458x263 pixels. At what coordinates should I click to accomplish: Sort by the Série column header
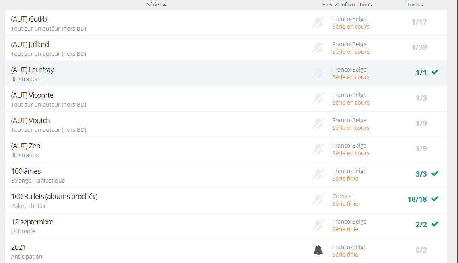pos(153,5)
